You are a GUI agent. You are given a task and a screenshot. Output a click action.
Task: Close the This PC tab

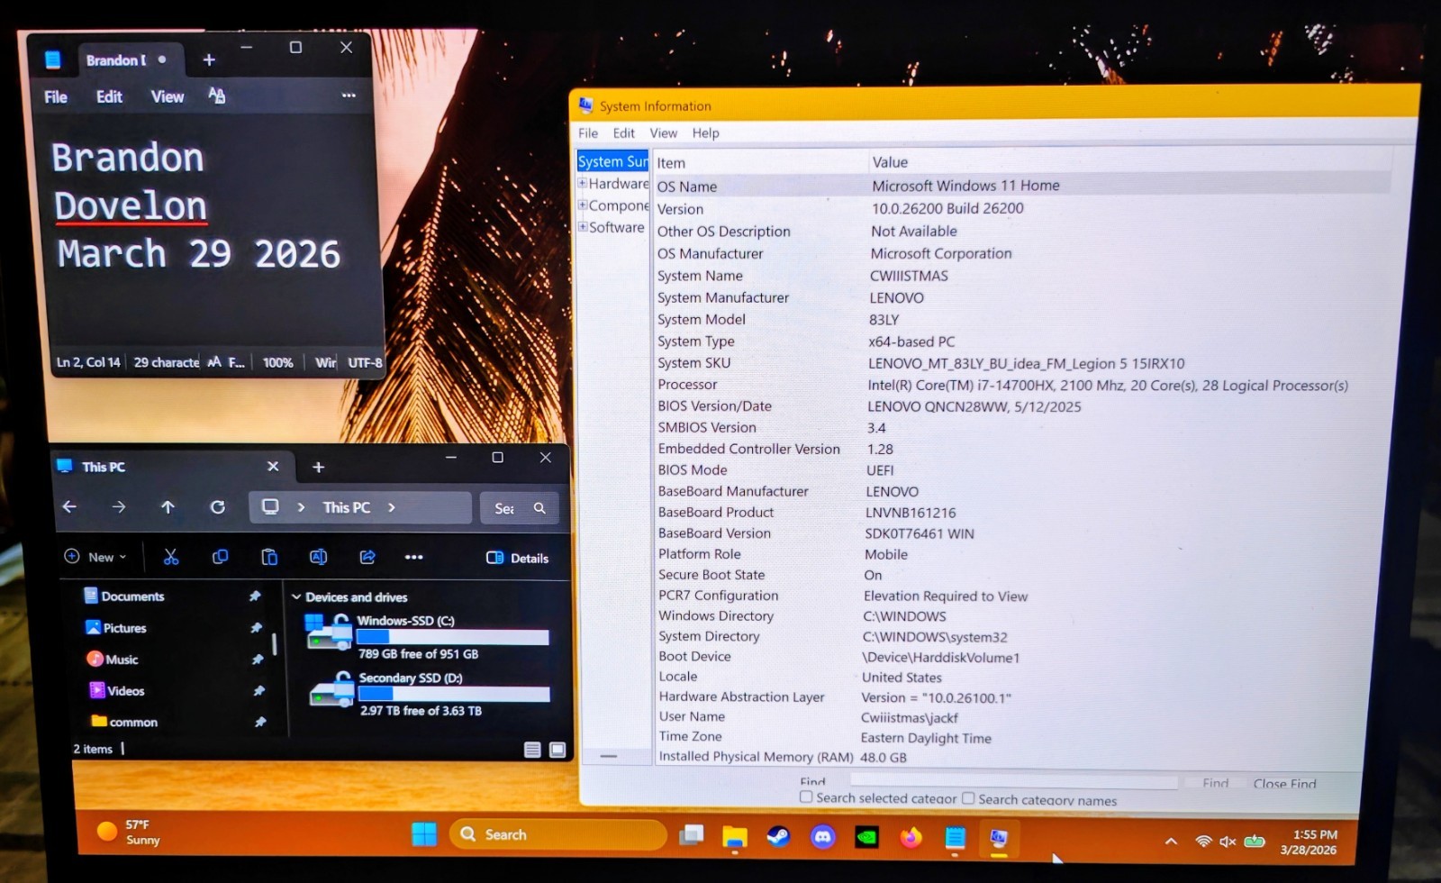click(273, 466)
